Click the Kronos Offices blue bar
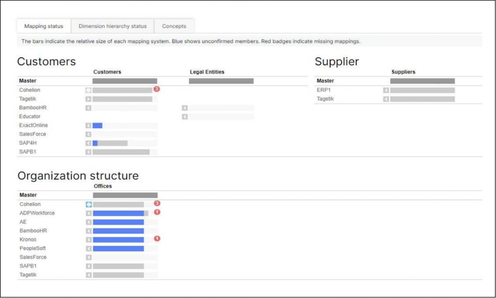496x298 pixels. coord(118,240)
